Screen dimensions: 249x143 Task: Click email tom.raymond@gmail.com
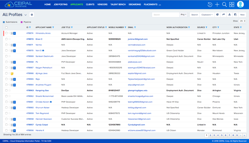[140, 113]
